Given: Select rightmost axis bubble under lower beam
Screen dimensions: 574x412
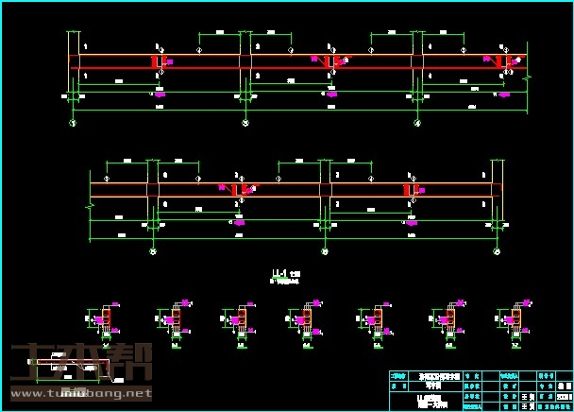Looking at the screenshot, I should [498, 252].
